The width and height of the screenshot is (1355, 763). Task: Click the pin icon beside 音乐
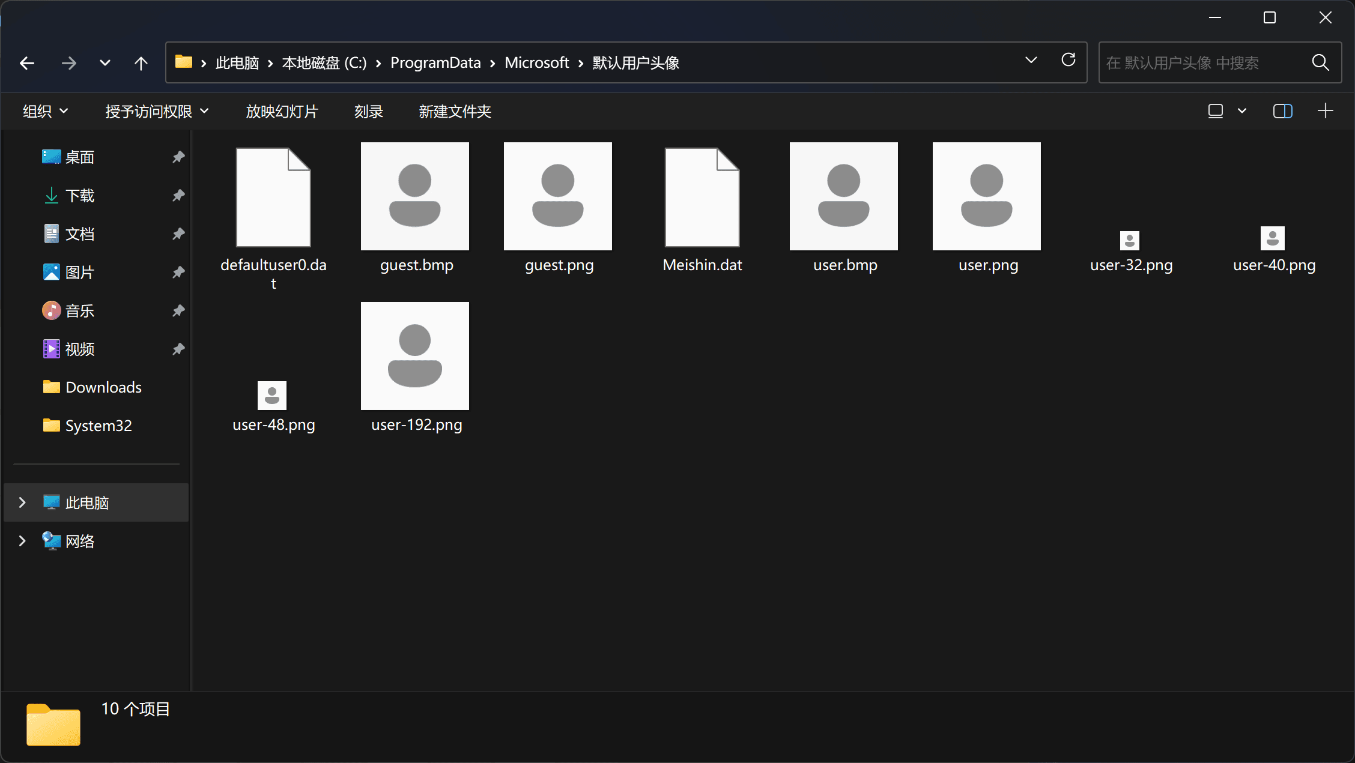point(178,311)
